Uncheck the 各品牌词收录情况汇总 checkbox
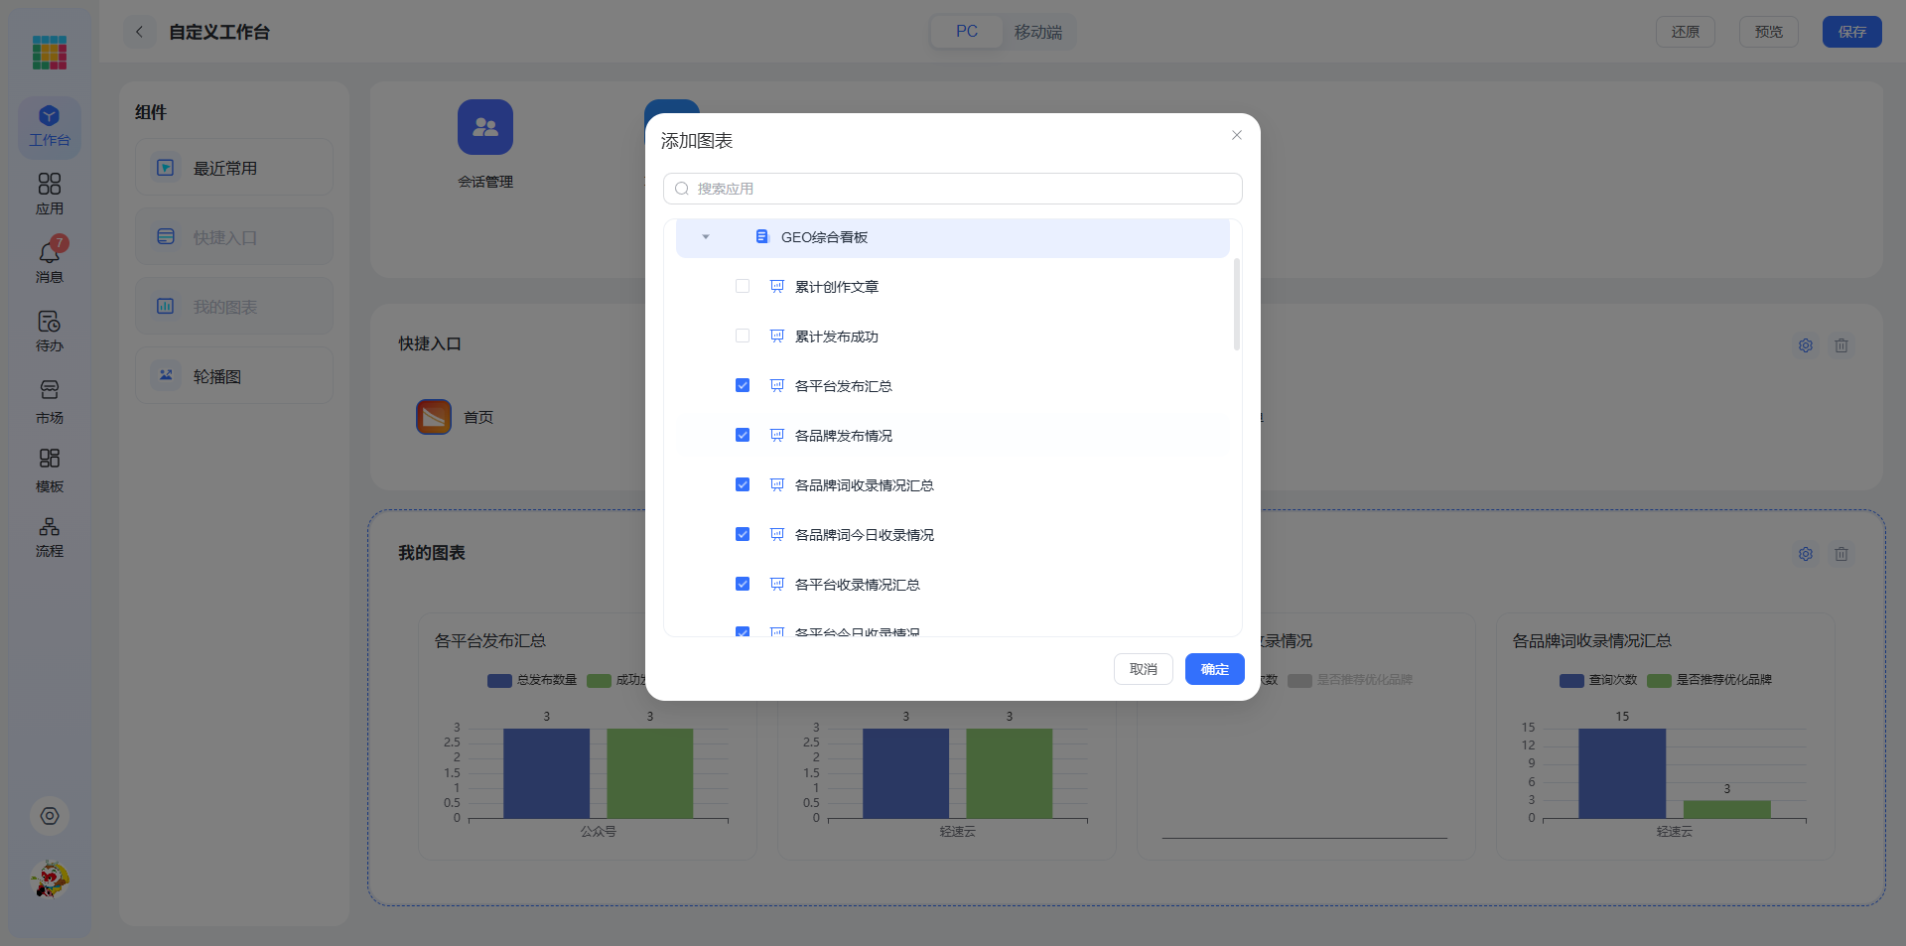Viewport: 1906px width, 946px height. pyautogui.click(x=743, y=484)
